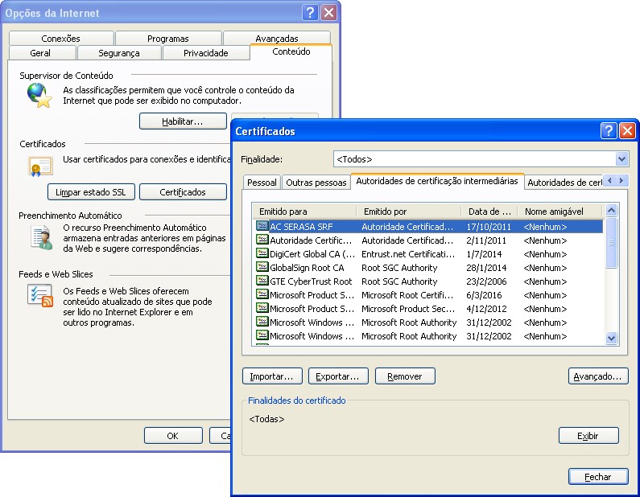Screen dimensions: 640x497
Task: Click the Habilitar button
Action: [183, 121]
